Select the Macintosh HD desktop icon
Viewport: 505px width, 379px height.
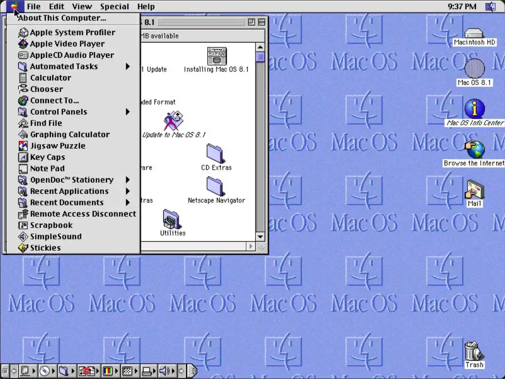pos(474,33)
